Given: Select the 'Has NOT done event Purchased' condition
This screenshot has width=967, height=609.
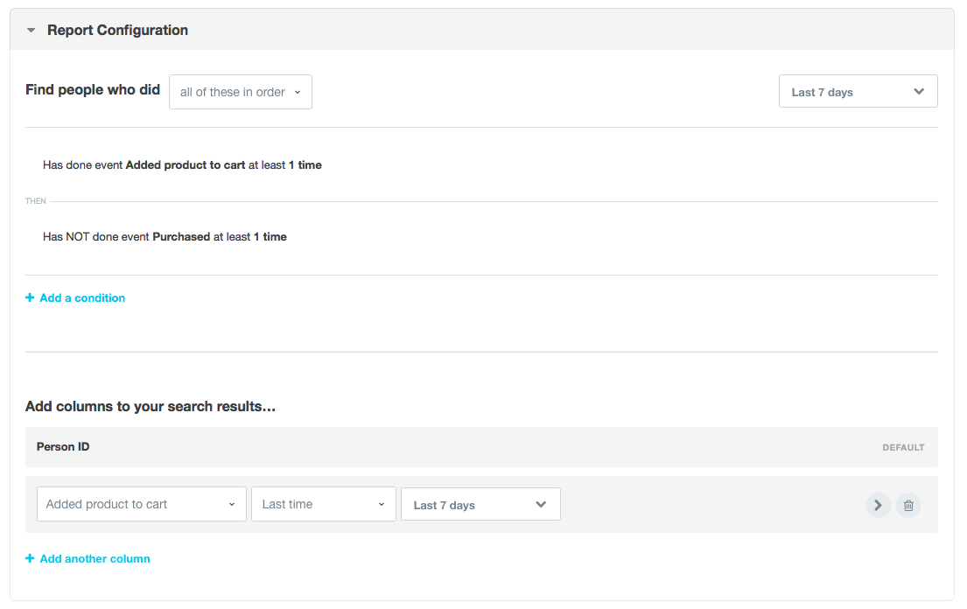Looking at the screenshot, I should pyautogui.click(x=164, y=236).
